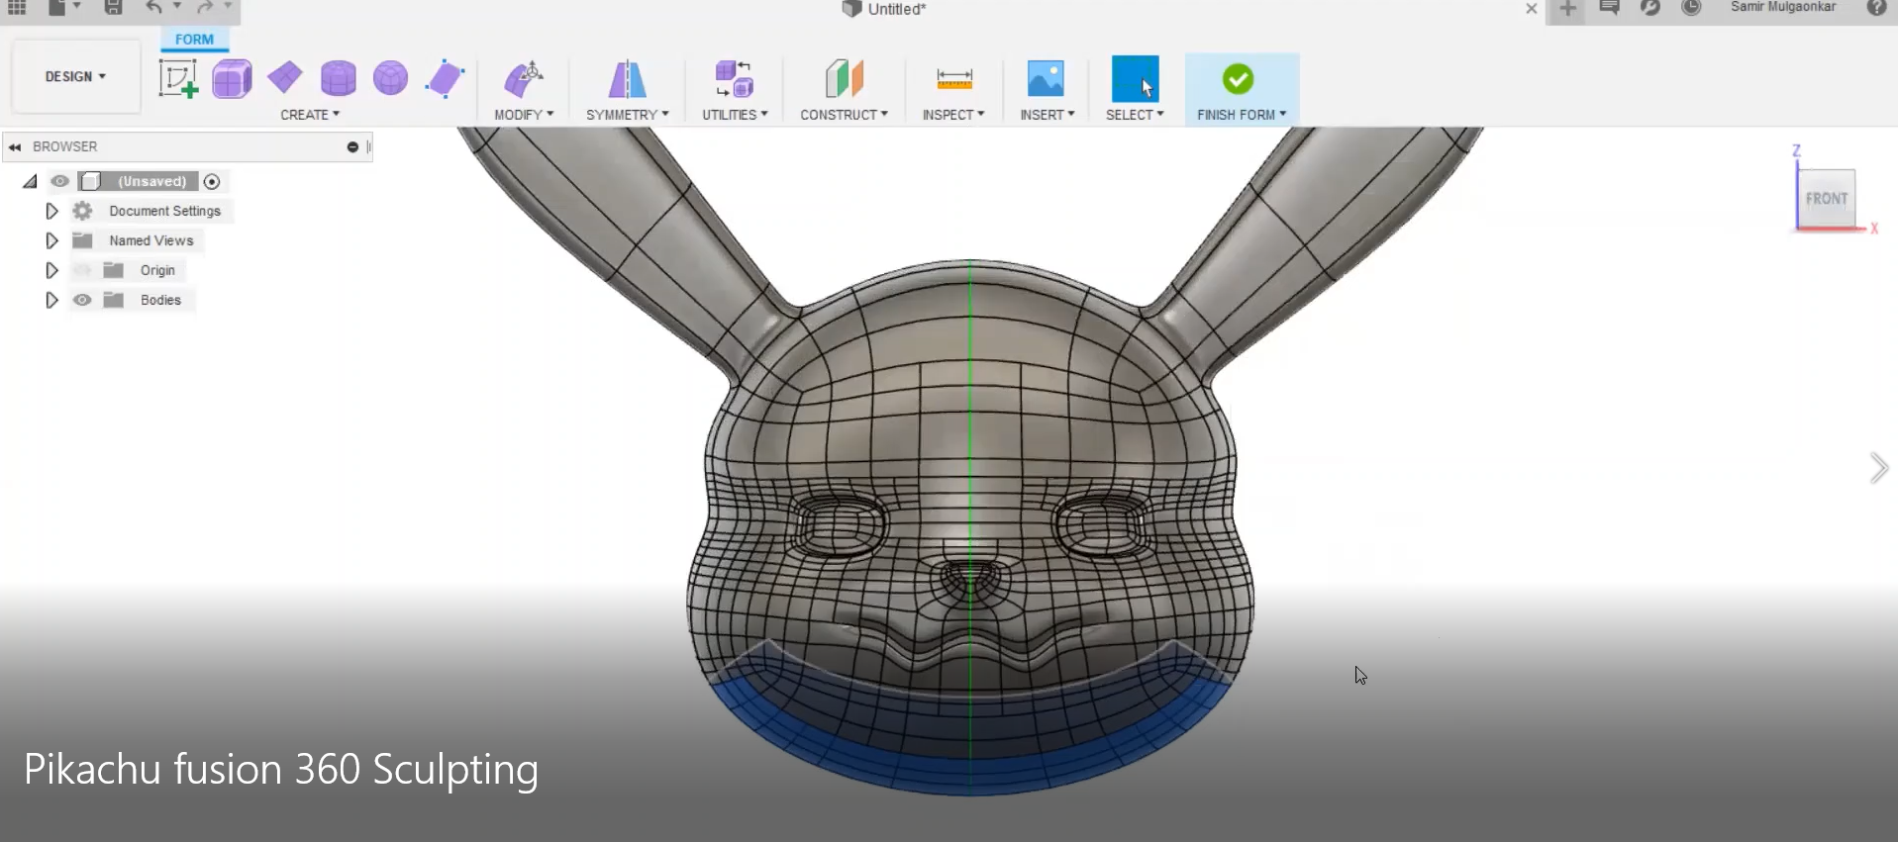Create a T-Spline Box form
The height and width of the screenshot is (842, 1898).
click(x=232, y=78)
